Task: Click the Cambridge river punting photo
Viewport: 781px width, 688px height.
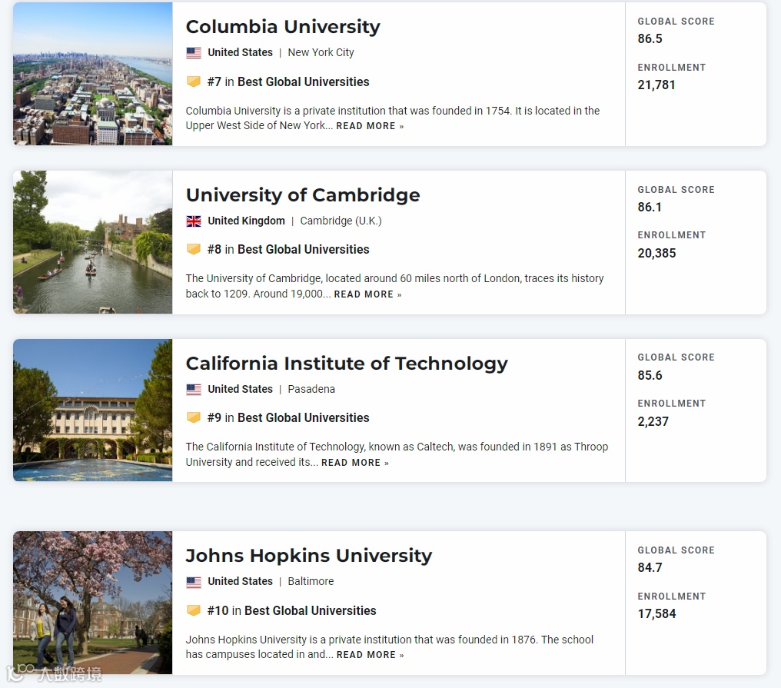Action: point(92,242)
